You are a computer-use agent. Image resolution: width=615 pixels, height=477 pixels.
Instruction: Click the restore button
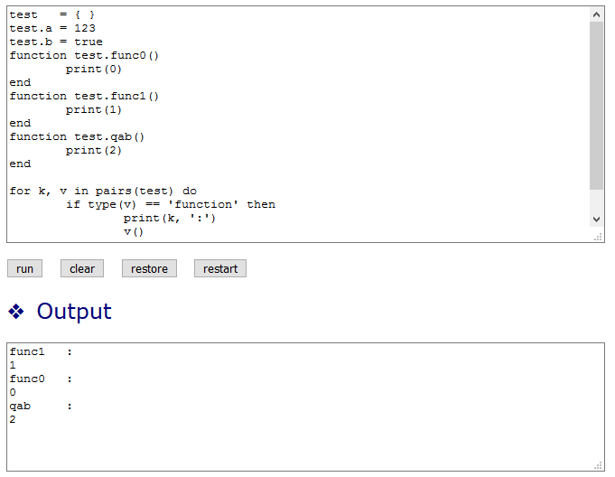149,268
